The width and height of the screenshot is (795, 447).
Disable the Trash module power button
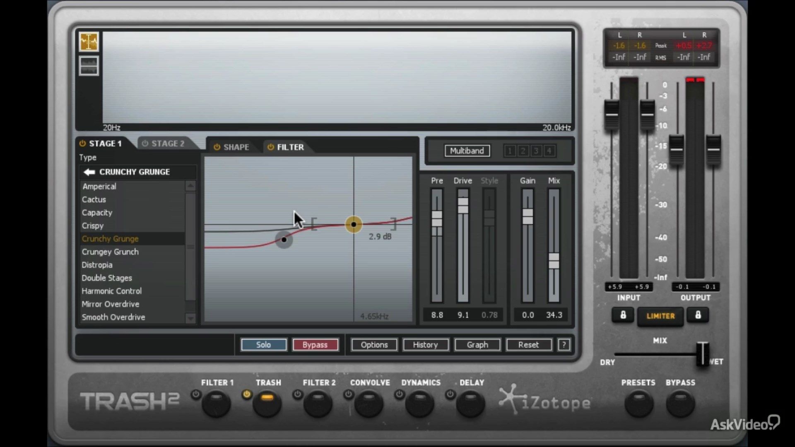[247, 394]
